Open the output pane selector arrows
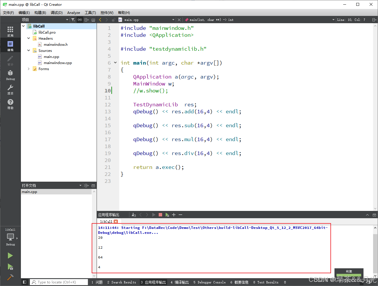 coord(285,282)
